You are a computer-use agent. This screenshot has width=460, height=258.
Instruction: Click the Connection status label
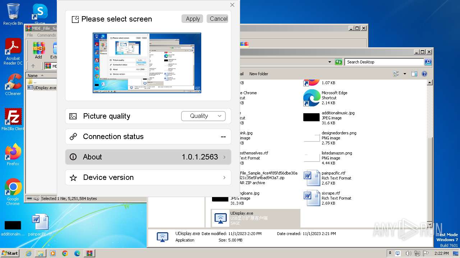pyautogui.click(x=113, y=137)
